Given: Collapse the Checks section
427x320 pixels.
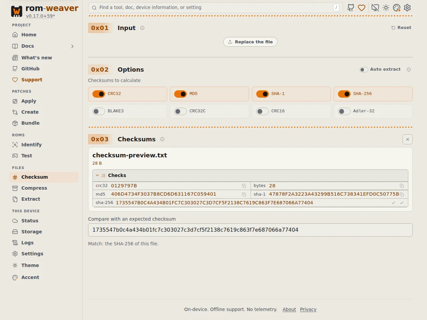Looking at the screenshot, I should 250,175.
